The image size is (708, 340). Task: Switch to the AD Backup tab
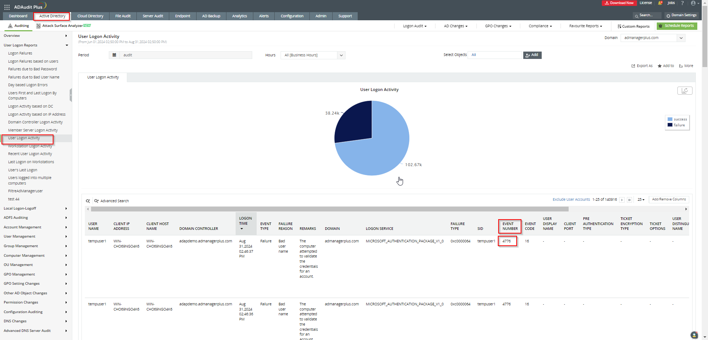(211, 16)
